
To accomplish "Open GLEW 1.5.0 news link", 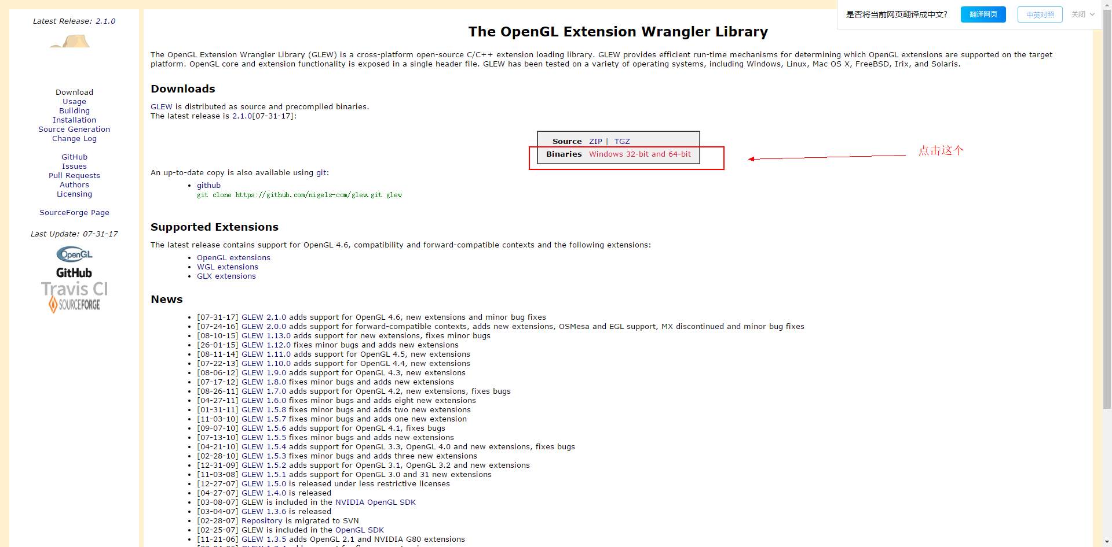I will point(264,484).
